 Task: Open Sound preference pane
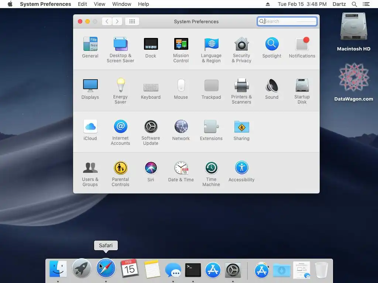tap(272, 89)
